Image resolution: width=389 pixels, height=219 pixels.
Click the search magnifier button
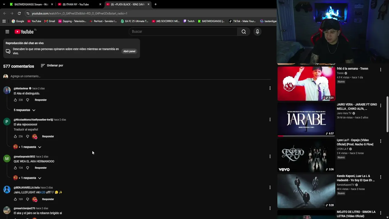pos(244,32)
